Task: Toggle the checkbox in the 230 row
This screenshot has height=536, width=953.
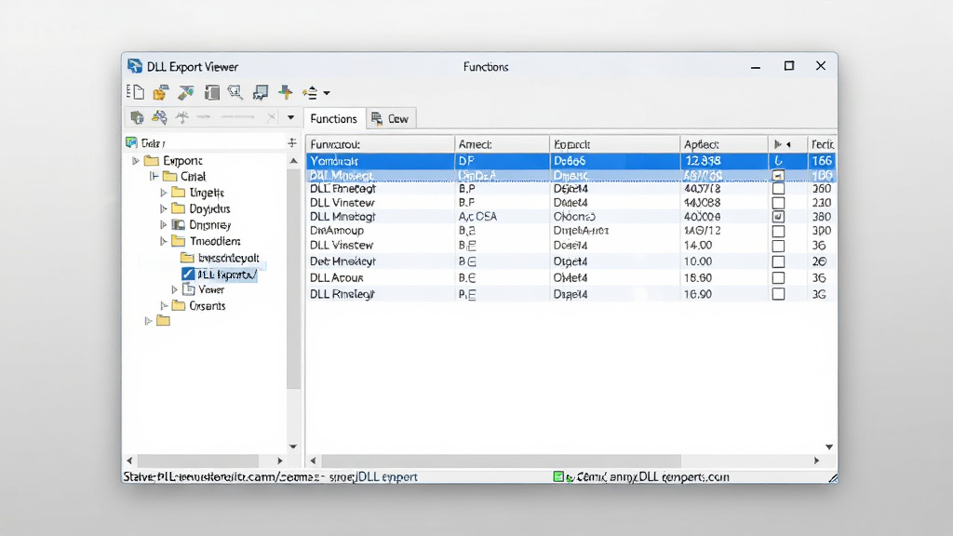Action: pyautogui.click(x=778, y=203)
